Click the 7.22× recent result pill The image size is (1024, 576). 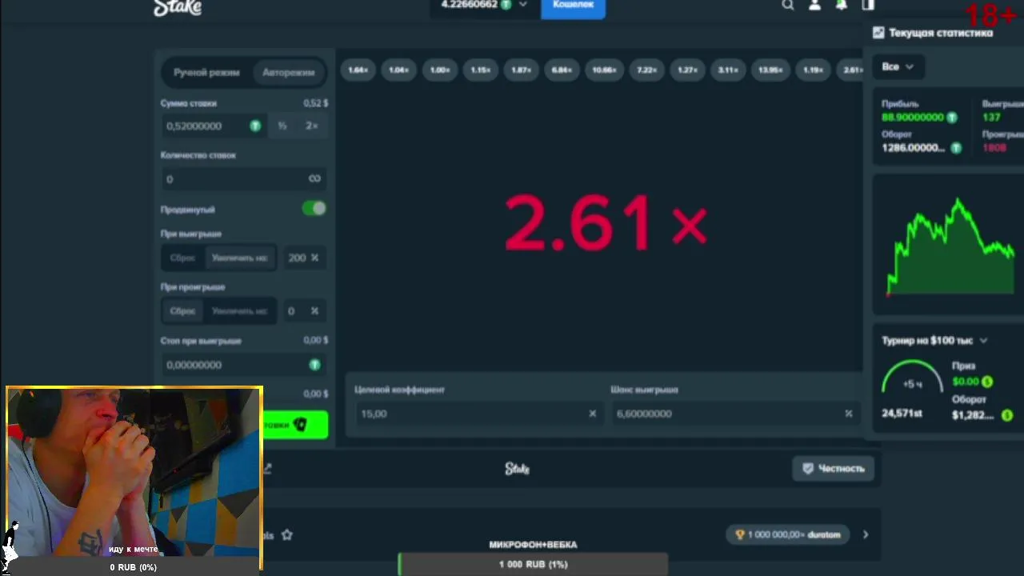tap(646, 70)
